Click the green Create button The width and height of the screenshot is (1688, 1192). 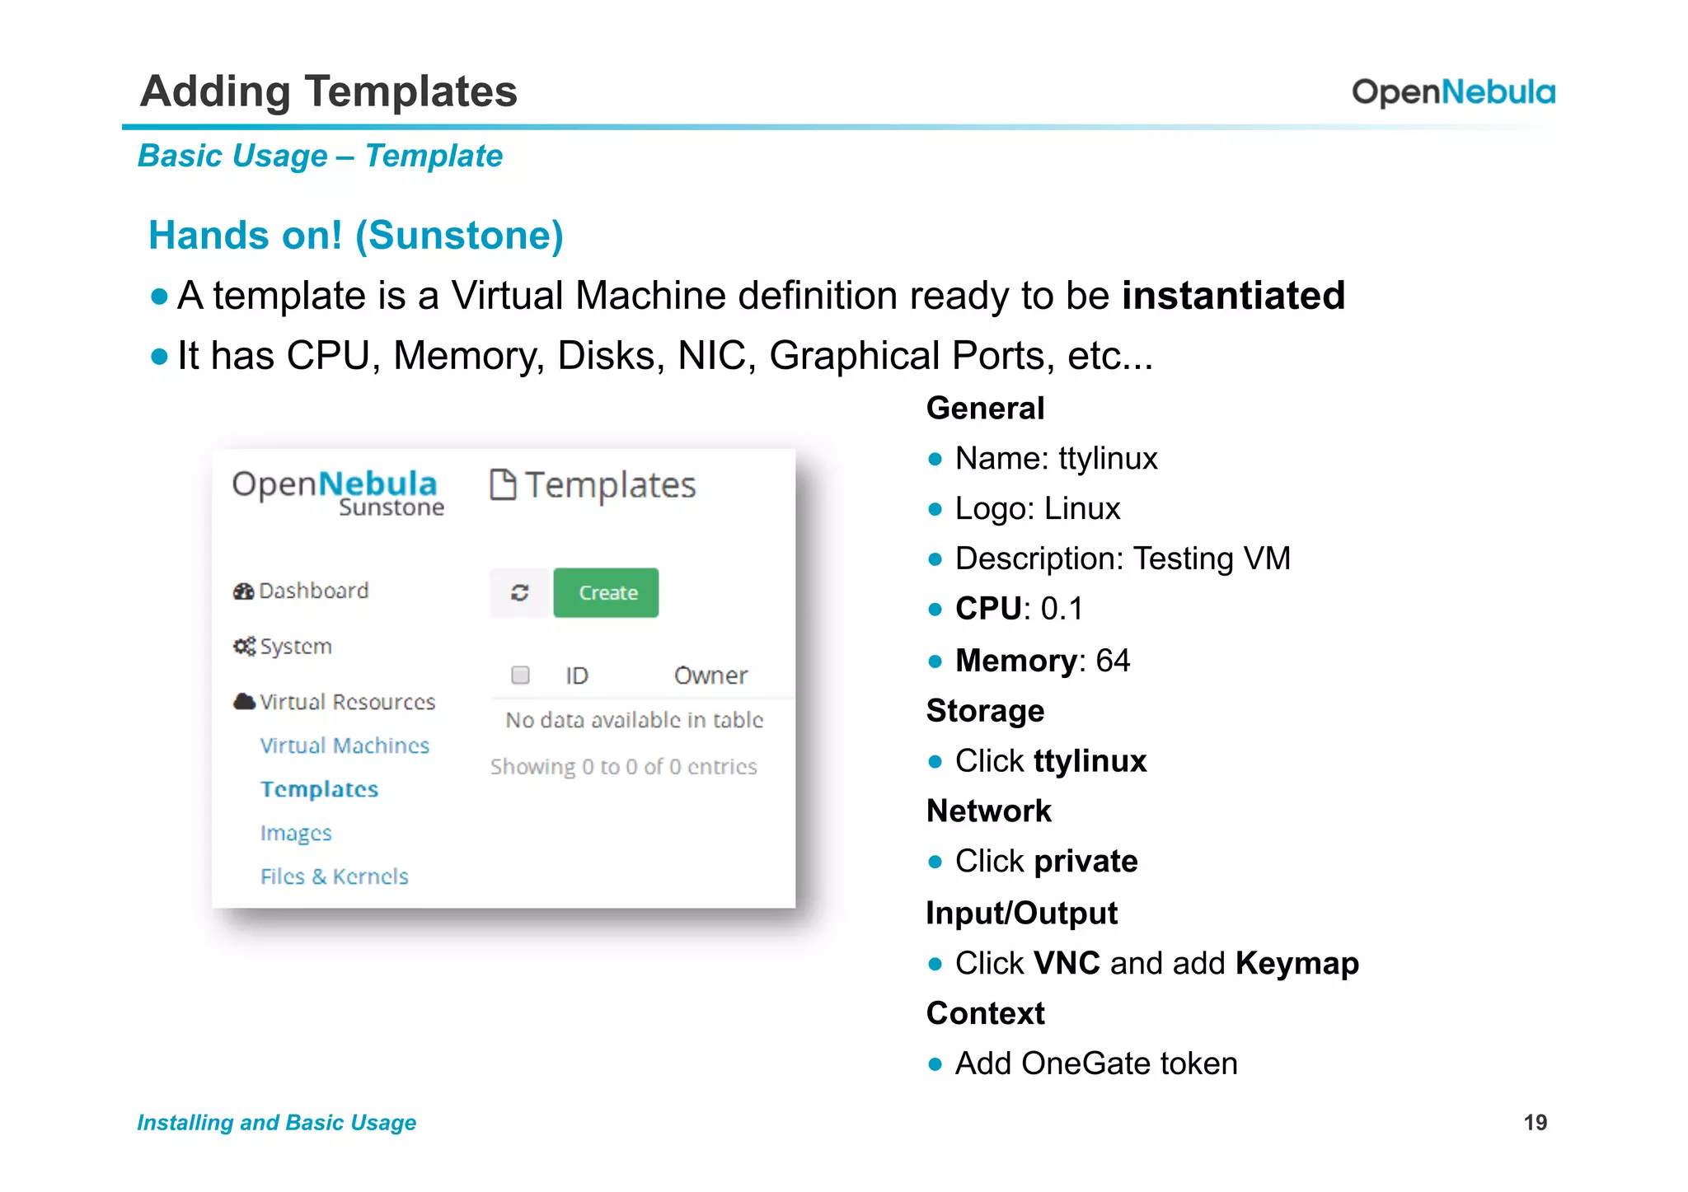(x=606, y=592)
